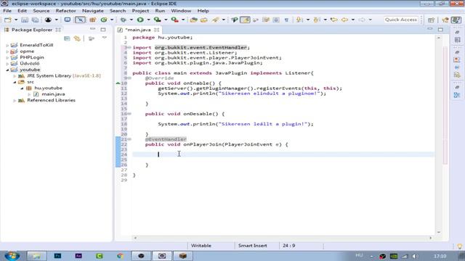Click the Coverage launch icon
The image size is (465, 261).
click(158, 20)
